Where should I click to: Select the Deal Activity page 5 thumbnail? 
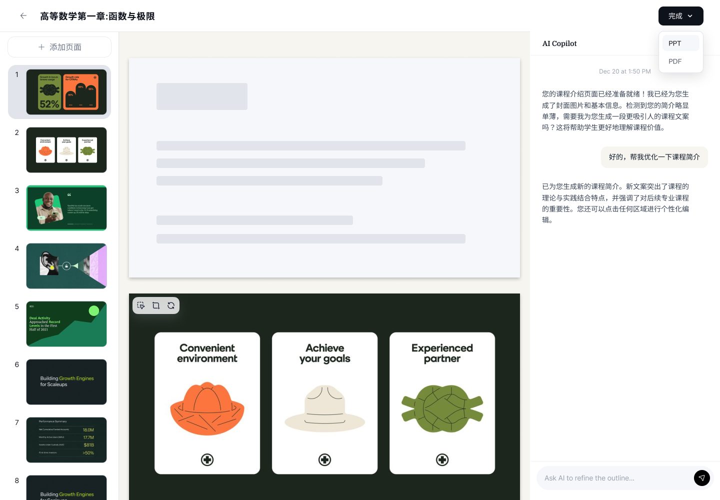(66, 324)
